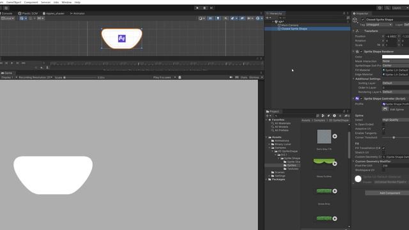The height and width of the screenshot is (230, 409).
Task: Open the Display 1 dropdown in Game view
Action: [x=8, y=77]
